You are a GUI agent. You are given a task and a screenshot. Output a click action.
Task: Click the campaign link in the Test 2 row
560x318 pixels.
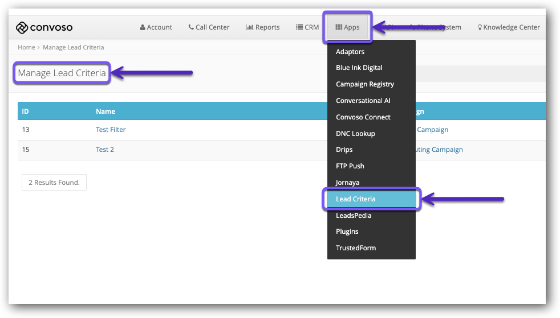(x=439, y=150)
